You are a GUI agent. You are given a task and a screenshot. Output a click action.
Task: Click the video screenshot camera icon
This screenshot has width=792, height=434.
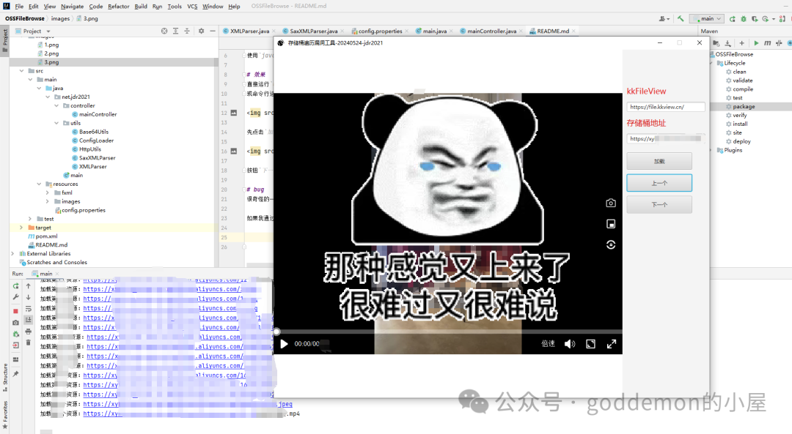(611, 203)
